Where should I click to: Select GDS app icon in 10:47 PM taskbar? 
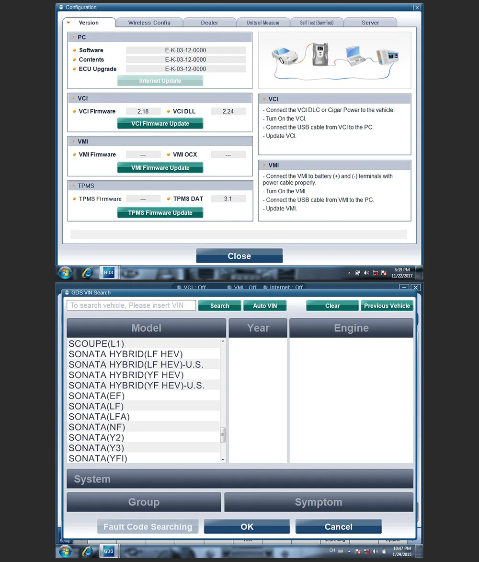coord(108,551)
